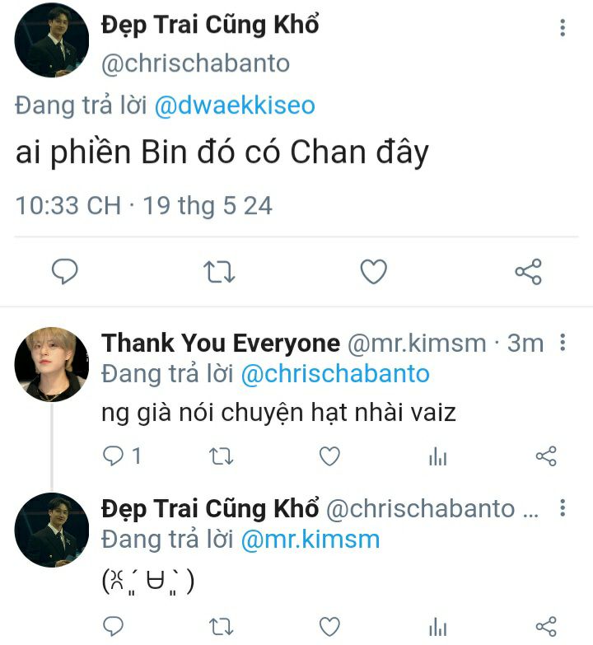Screen dimensions: 593x645
Task: Open the @dwaekkiseo mention link
Action: tap(235, 105)
